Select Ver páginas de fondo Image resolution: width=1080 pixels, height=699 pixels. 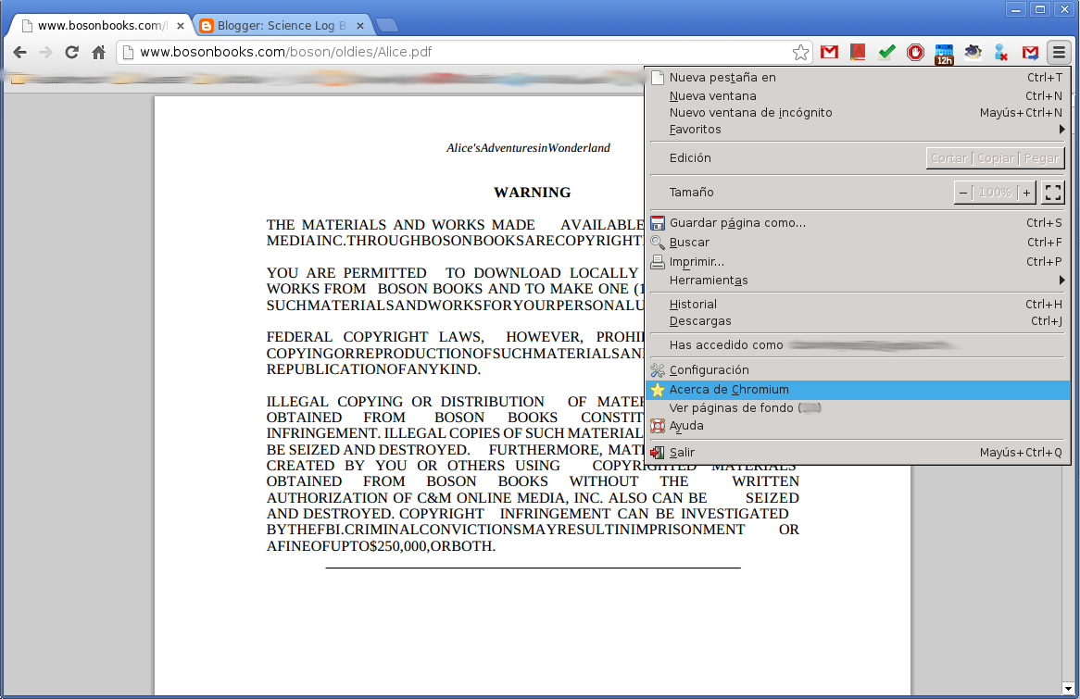tap(859, 407)
